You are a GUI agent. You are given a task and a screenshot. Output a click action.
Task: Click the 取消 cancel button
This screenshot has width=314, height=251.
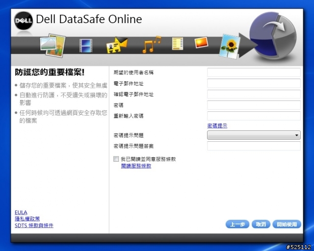click(261, 224)
